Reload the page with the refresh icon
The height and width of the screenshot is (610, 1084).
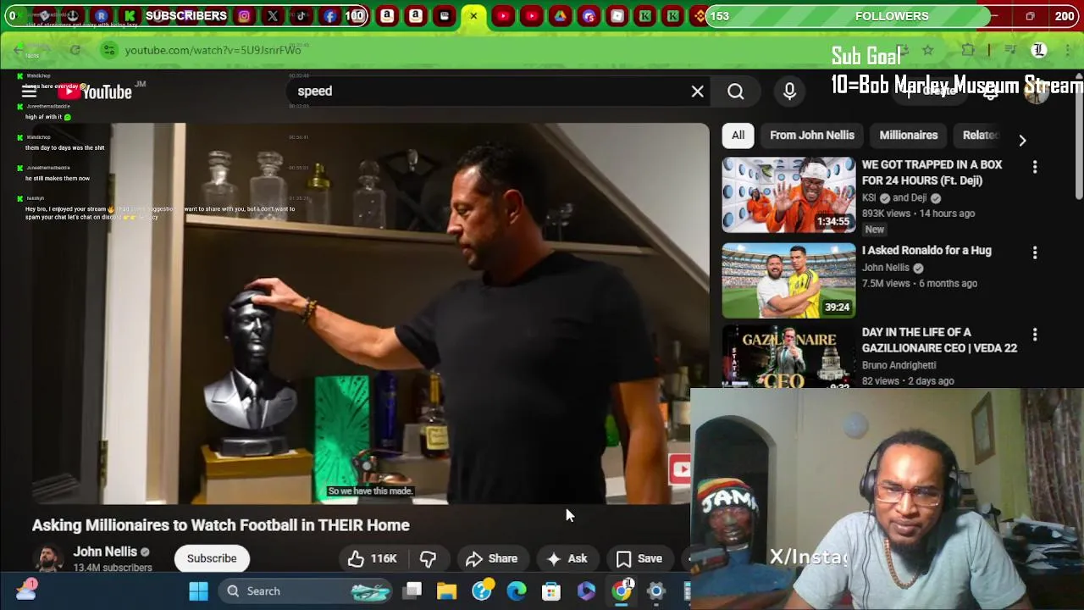pos(75,50)
